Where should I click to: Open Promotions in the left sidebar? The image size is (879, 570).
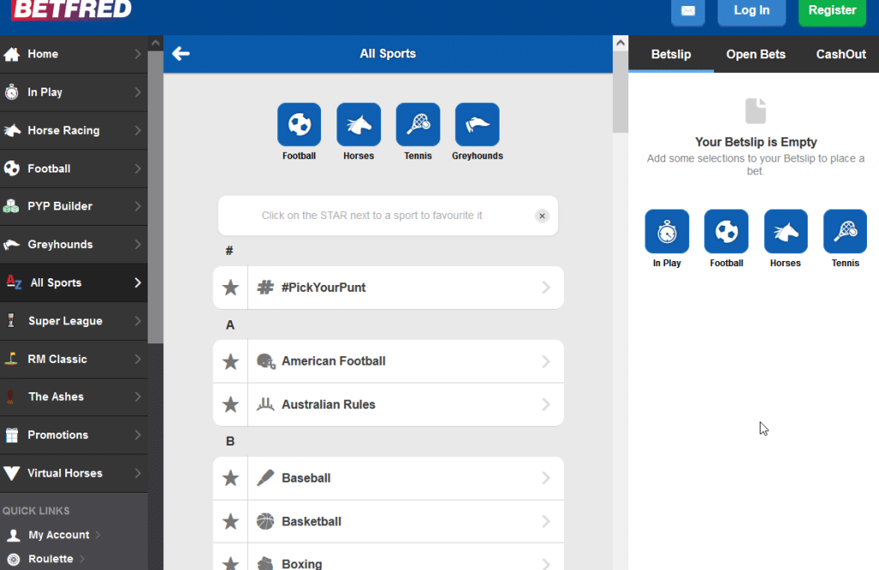pyautogui.click(x=74, y=435)
